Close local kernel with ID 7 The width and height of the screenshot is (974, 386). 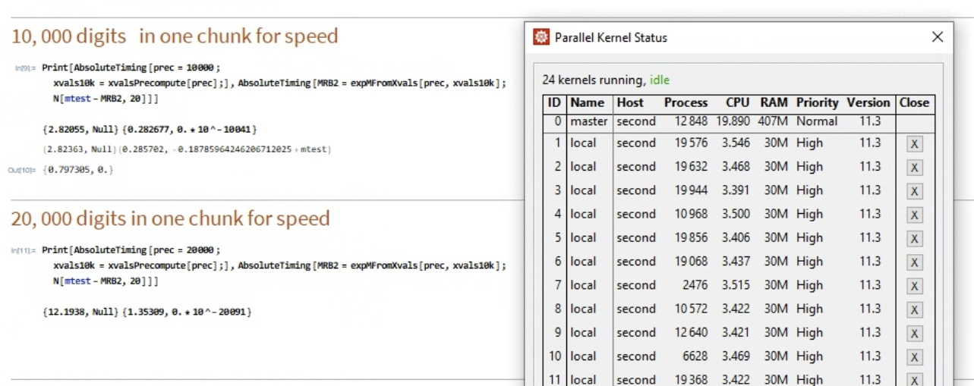[x=916, y=285]
